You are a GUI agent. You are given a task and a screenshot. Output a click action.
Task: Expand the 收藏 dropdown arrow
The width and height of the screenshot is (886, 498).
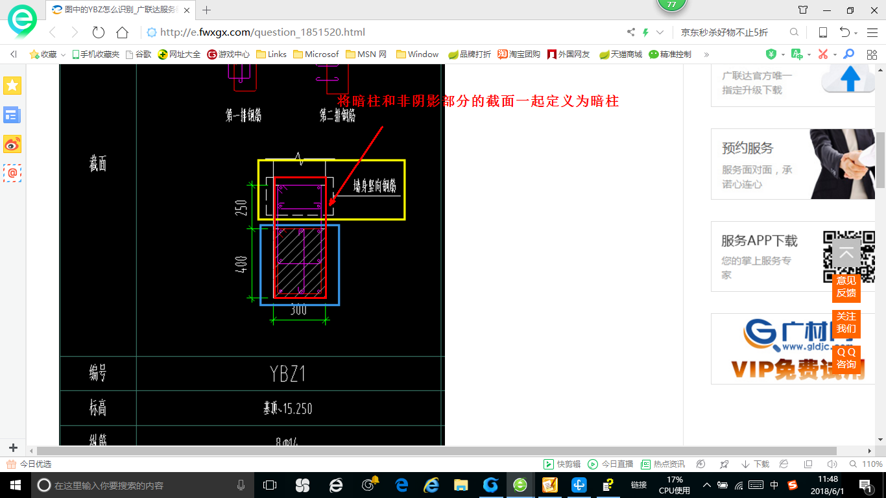(x=63, y=55)
